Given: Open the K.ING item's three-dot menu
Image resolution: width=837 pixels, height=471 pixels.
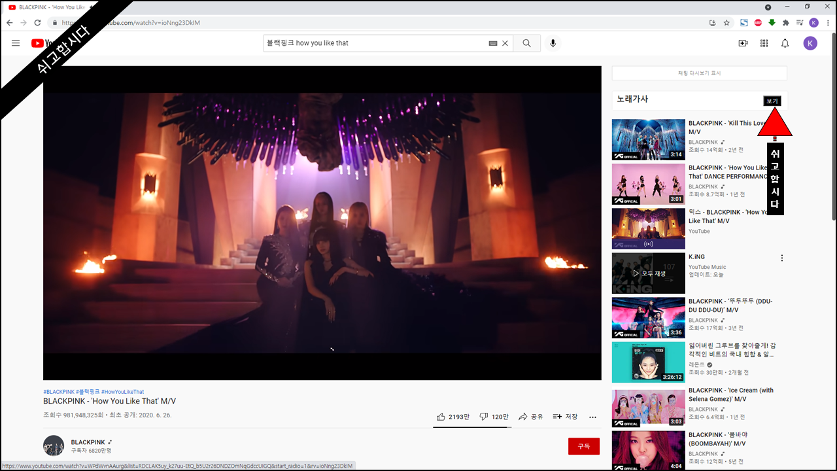Looking at the screenshot, I should click(x=781, y=258).
